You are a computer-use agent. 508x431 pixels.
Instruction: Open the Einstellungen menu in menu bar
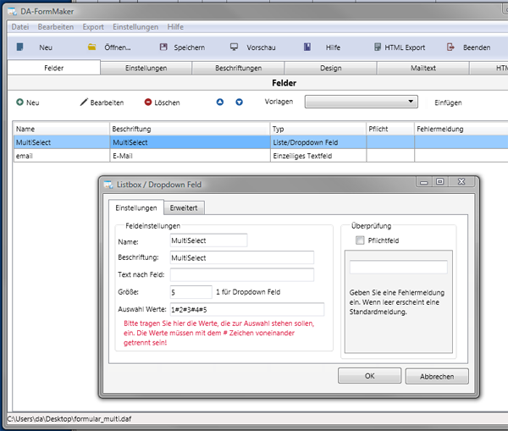click(x=135, y=27)
